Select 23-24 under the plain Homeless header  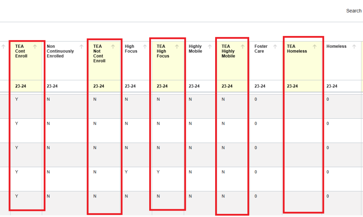click(x=332, y=86)
